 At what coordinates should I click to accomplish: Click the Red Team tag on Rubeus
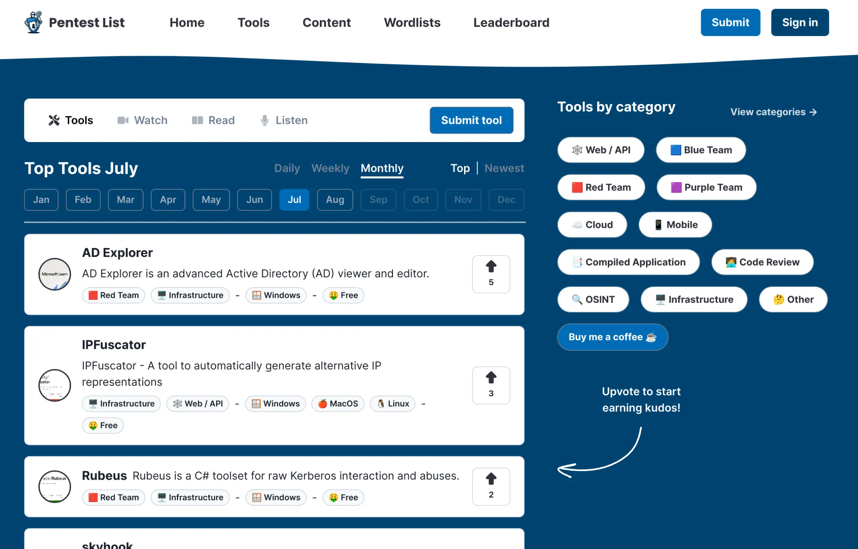(x=113, y=497)
